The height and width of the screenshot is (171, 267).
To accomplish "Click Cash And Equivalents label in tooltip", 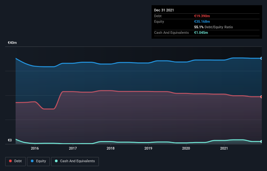I will (x=171, y=33).
